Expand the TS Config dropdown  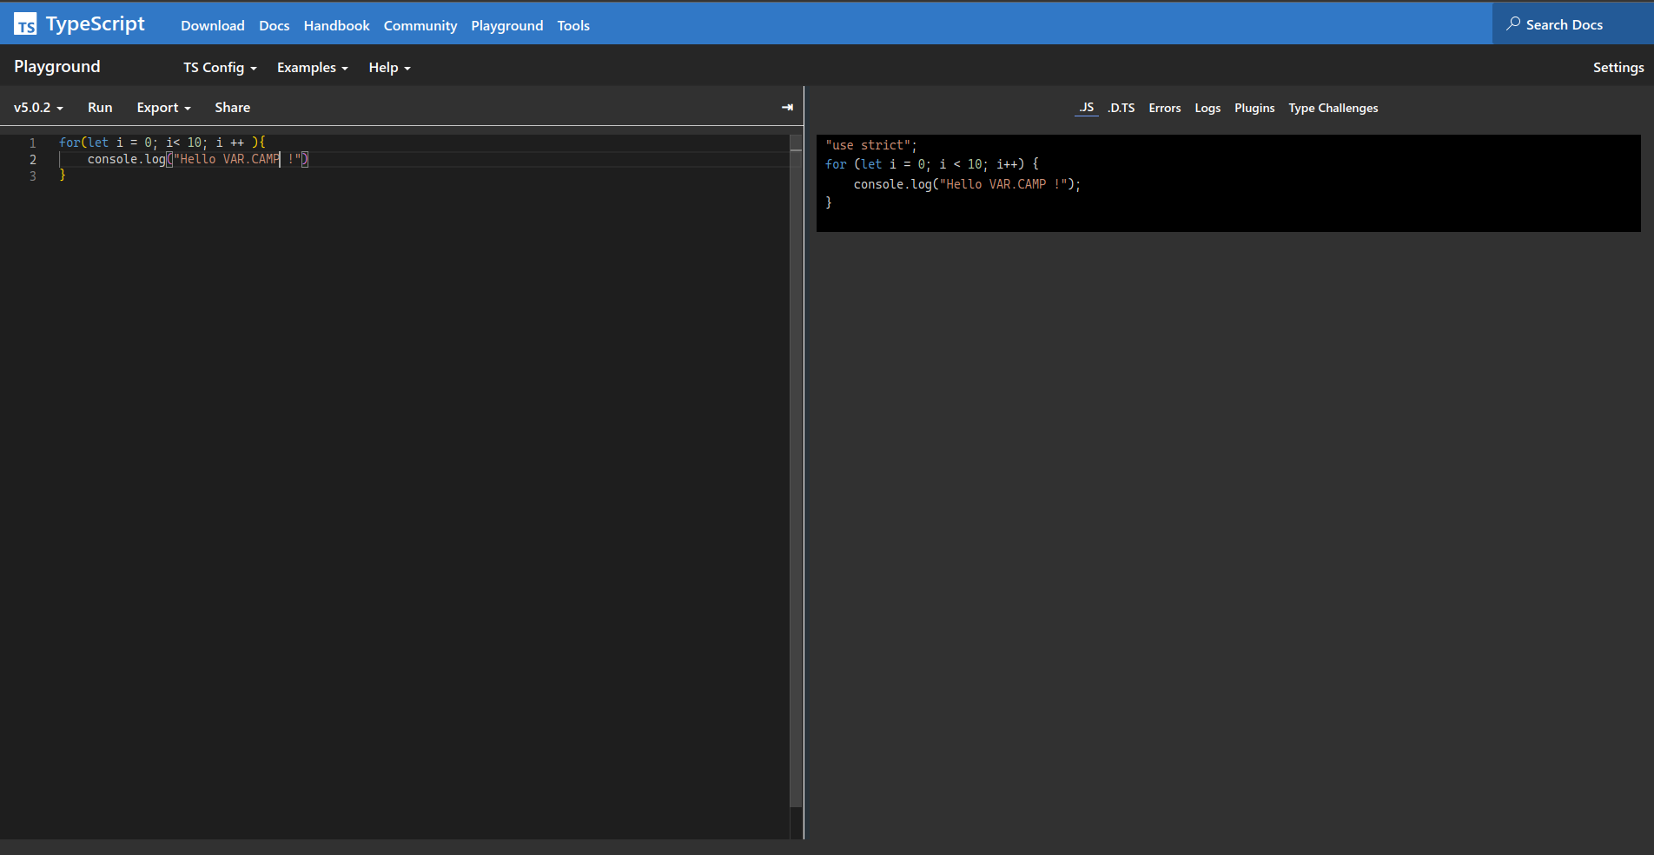click(x=220, y=68)
